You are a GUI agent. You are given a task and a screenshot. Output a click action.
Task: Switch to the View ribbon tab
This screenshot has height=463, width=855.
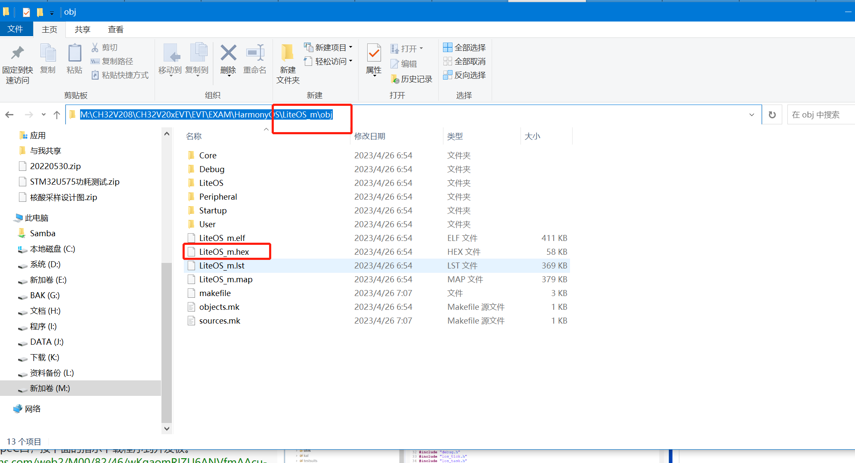[115, 29]
